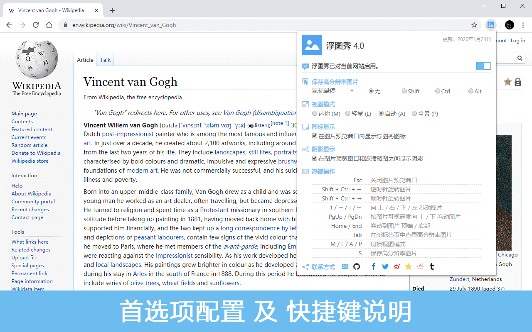Follow the Zundert birthplace link
The width and height of the screenshot is (532, 332).
pos(459,279)
